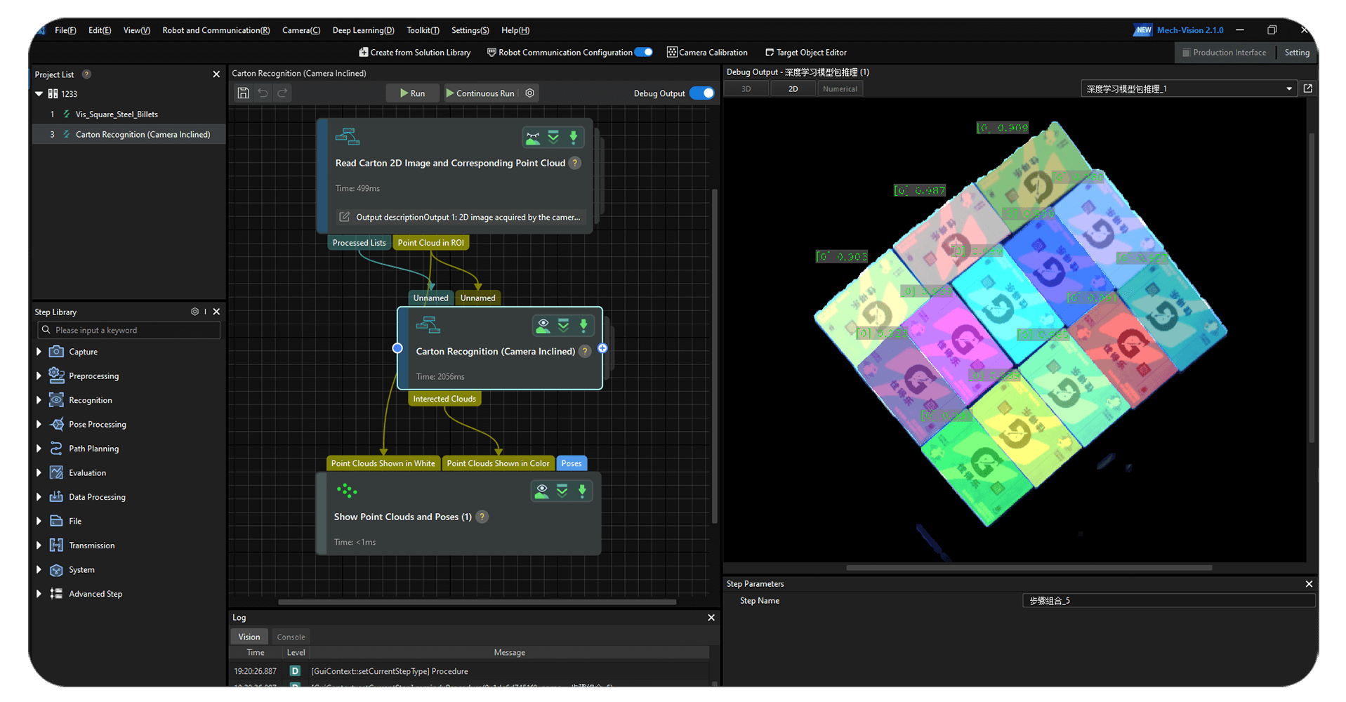
Task: Click run-step arrow on Show Point Clouds step
Action: 582,491
